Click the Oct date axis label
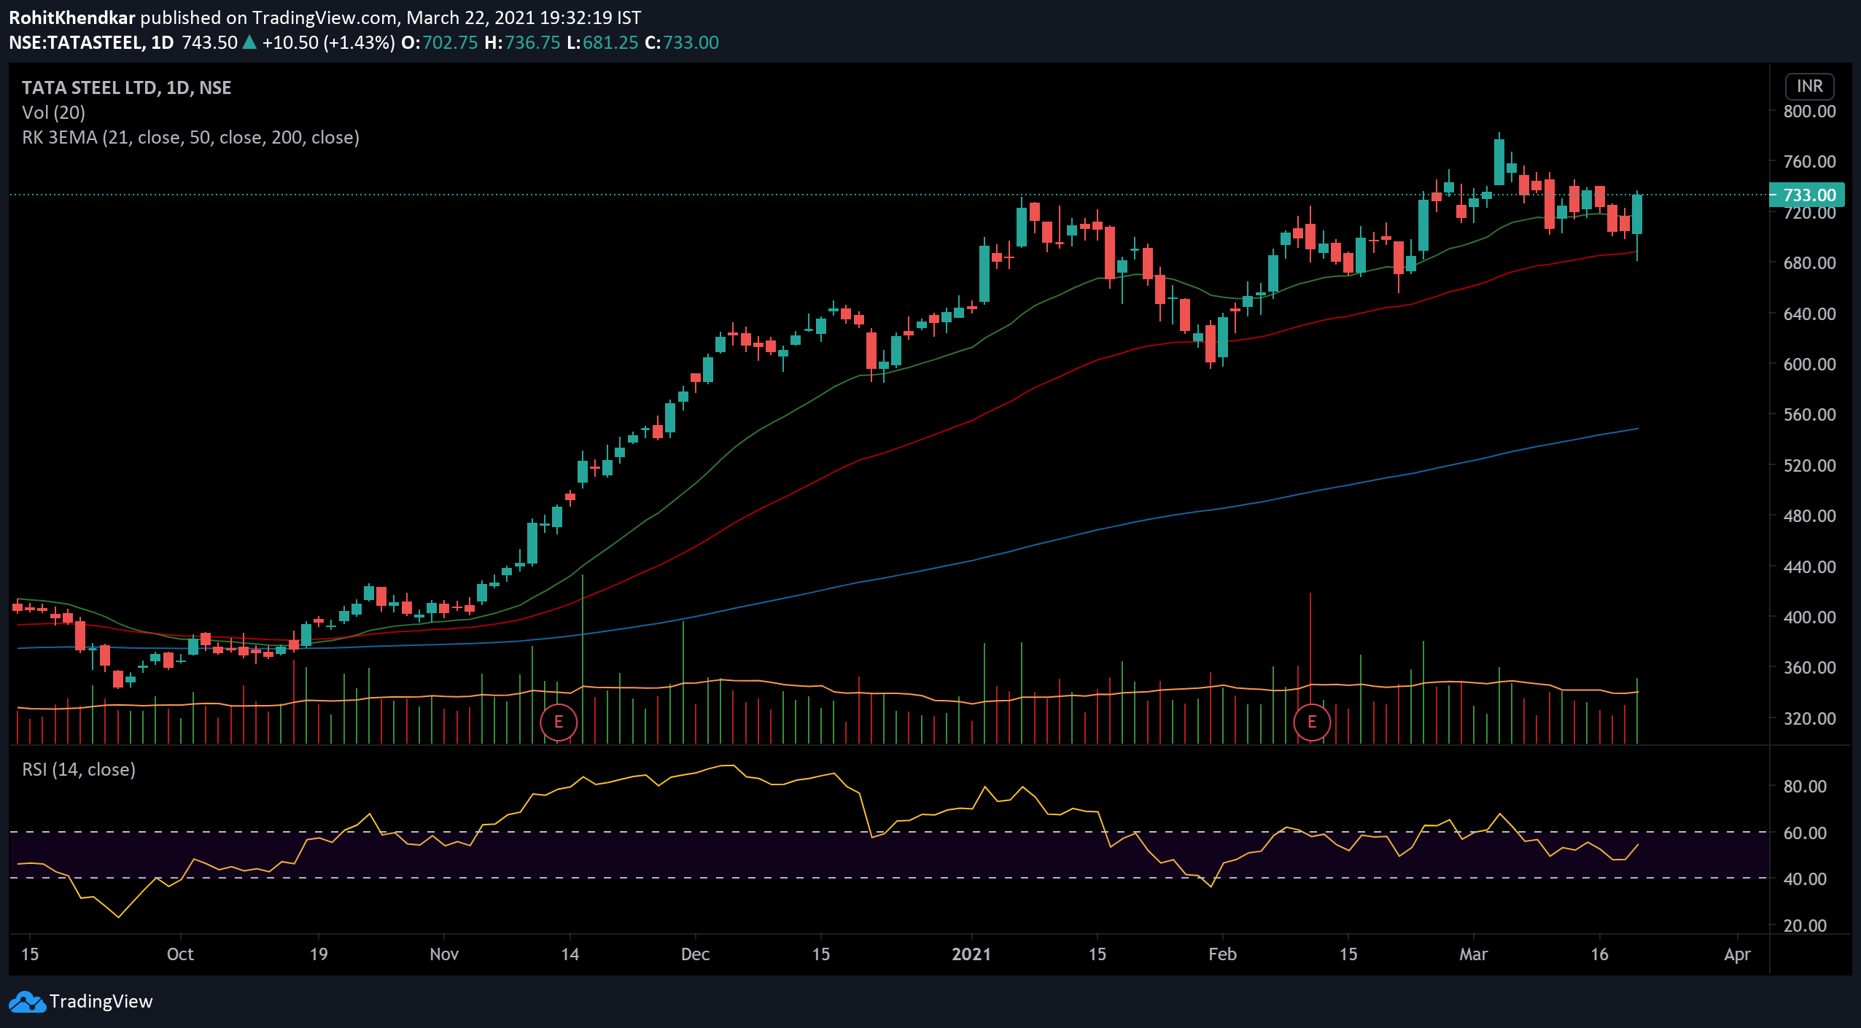This screenshot has height=1028, width=1861. coord(180,954)
